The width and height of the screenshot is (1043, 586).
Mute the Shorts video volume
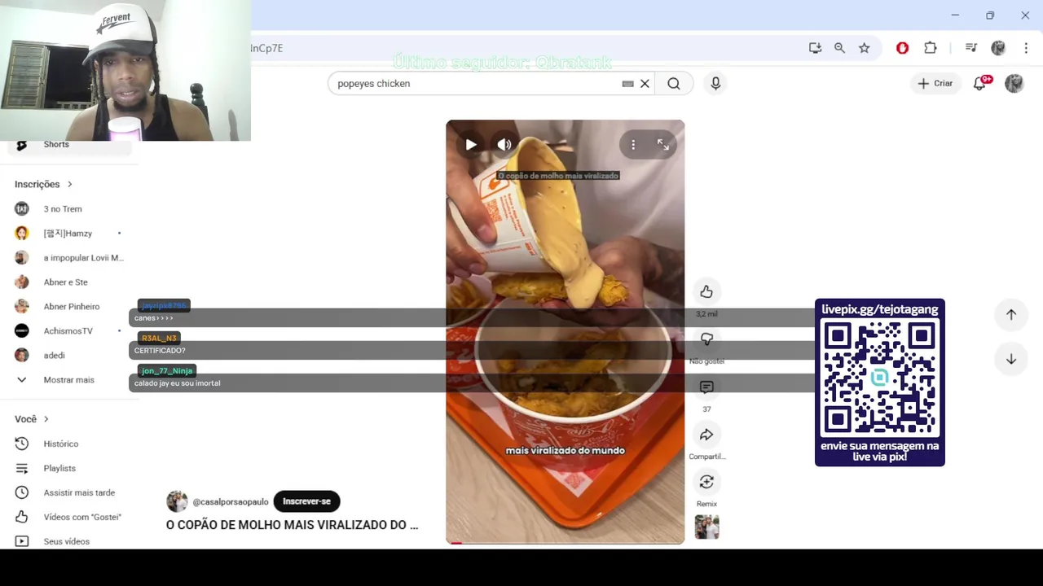504,145
